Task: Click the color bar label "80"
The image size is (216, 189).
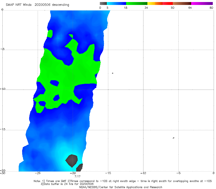Action: click(211, 8)
